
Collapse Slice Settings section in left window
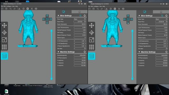point(58,16)
